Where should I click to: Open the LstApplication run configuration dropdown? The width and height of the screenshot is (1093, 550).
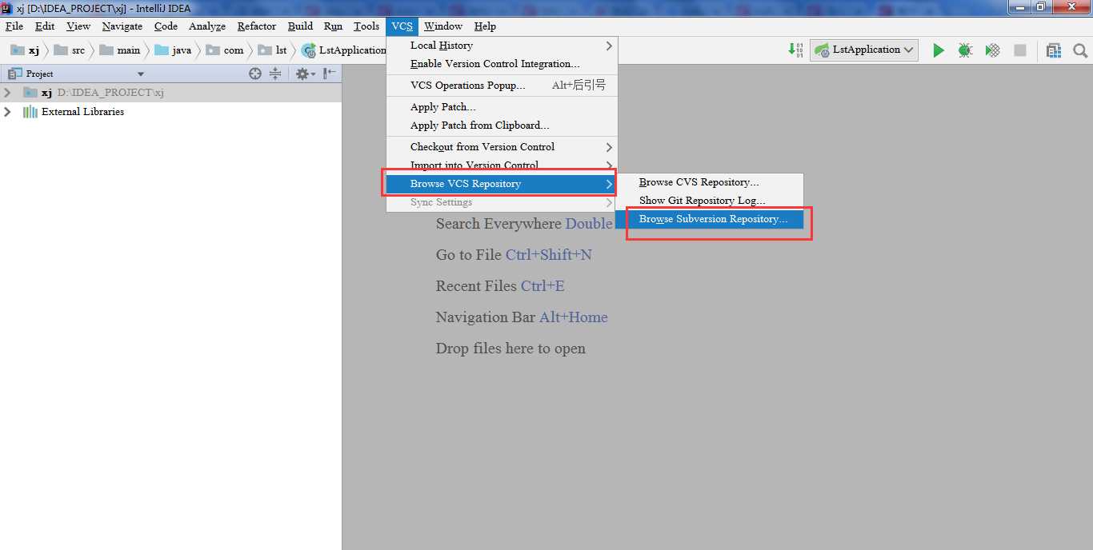[864, 50]
